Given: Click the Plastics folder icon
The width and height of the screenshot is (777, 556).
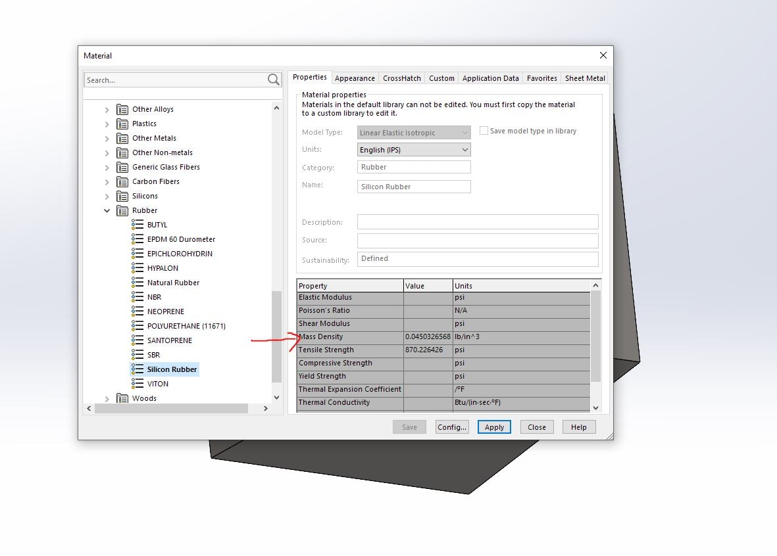Looking at the screenshot, I should coord(122,124).
